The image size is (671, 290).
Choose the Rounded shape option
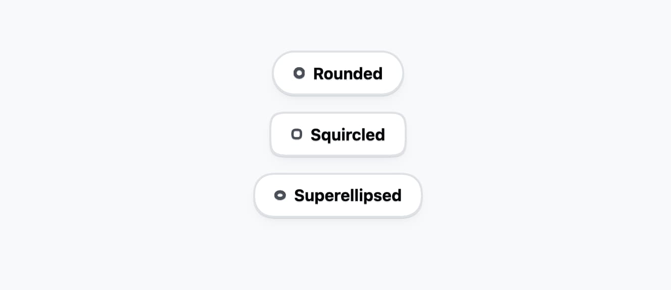(338, 73)
